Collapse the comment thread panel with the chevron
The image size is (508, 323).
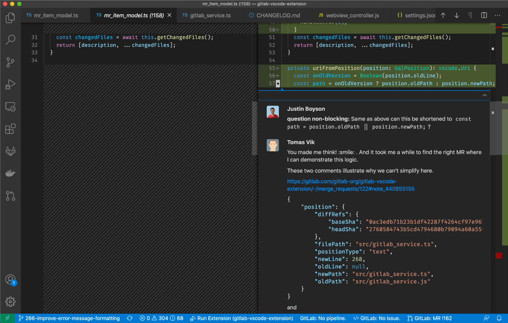[484, 95]
